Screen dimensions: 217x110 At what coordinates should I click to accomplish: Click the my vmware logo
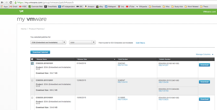[x=32, y=19]
